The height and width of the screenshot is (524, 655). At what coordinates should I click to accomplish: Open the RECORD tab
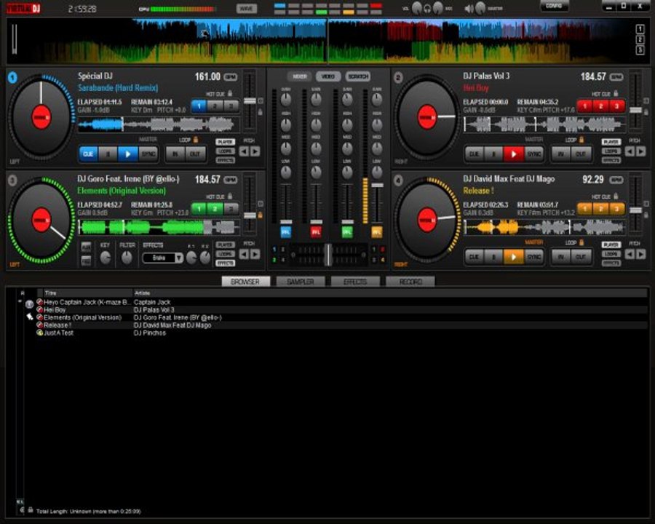410,282
